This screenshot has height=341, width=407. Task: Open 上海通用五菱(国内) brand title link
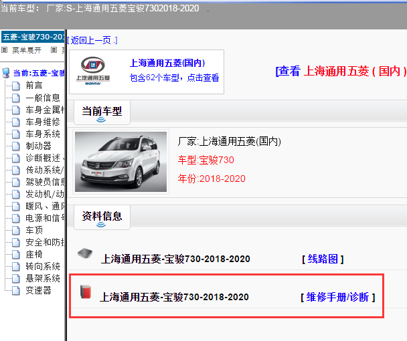(167, 63)
